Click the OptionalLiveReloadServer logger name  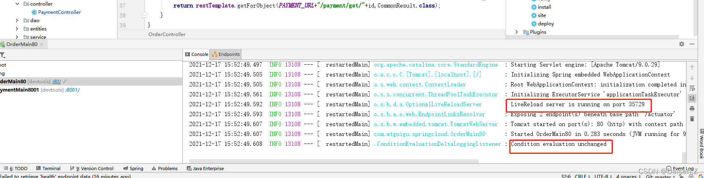click(428, 104)
